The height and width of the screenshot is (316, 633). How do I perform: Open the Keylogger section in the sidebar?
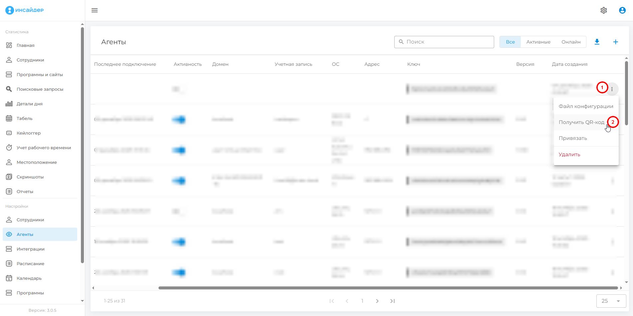[x=29, y=133]
